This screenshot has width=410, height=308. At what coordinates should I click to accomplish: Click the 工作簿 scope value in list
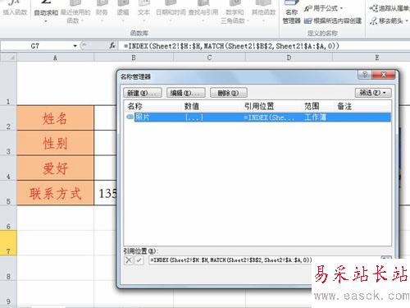[x=316, y=117]
